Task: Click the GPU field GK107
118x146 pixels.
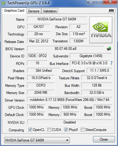Action: pos(39,27)
